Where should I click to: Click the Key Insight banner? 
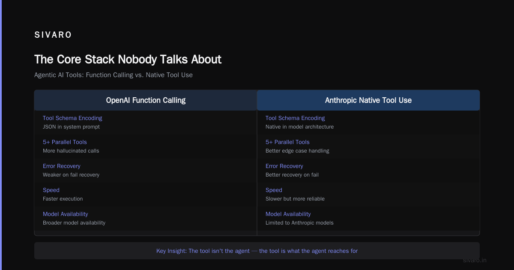tap(257, 251)
